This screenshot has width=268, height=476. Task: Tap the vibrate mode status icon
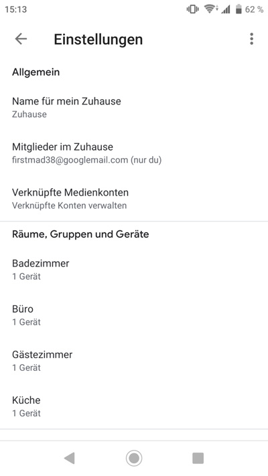[x=193, y=9]
